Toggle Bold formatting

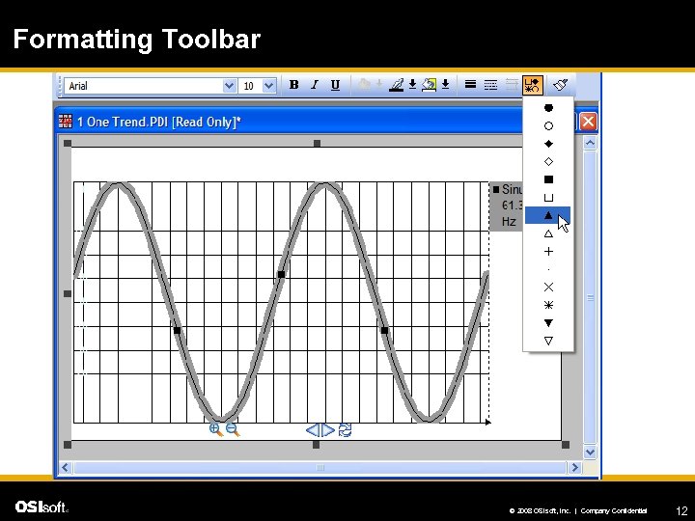click(x=293, y=85)
